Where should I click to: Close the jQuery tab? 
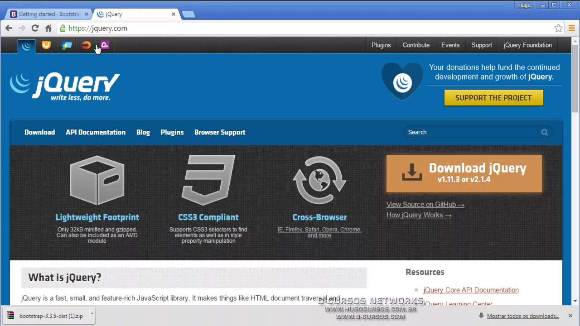(x=173, y=14)
